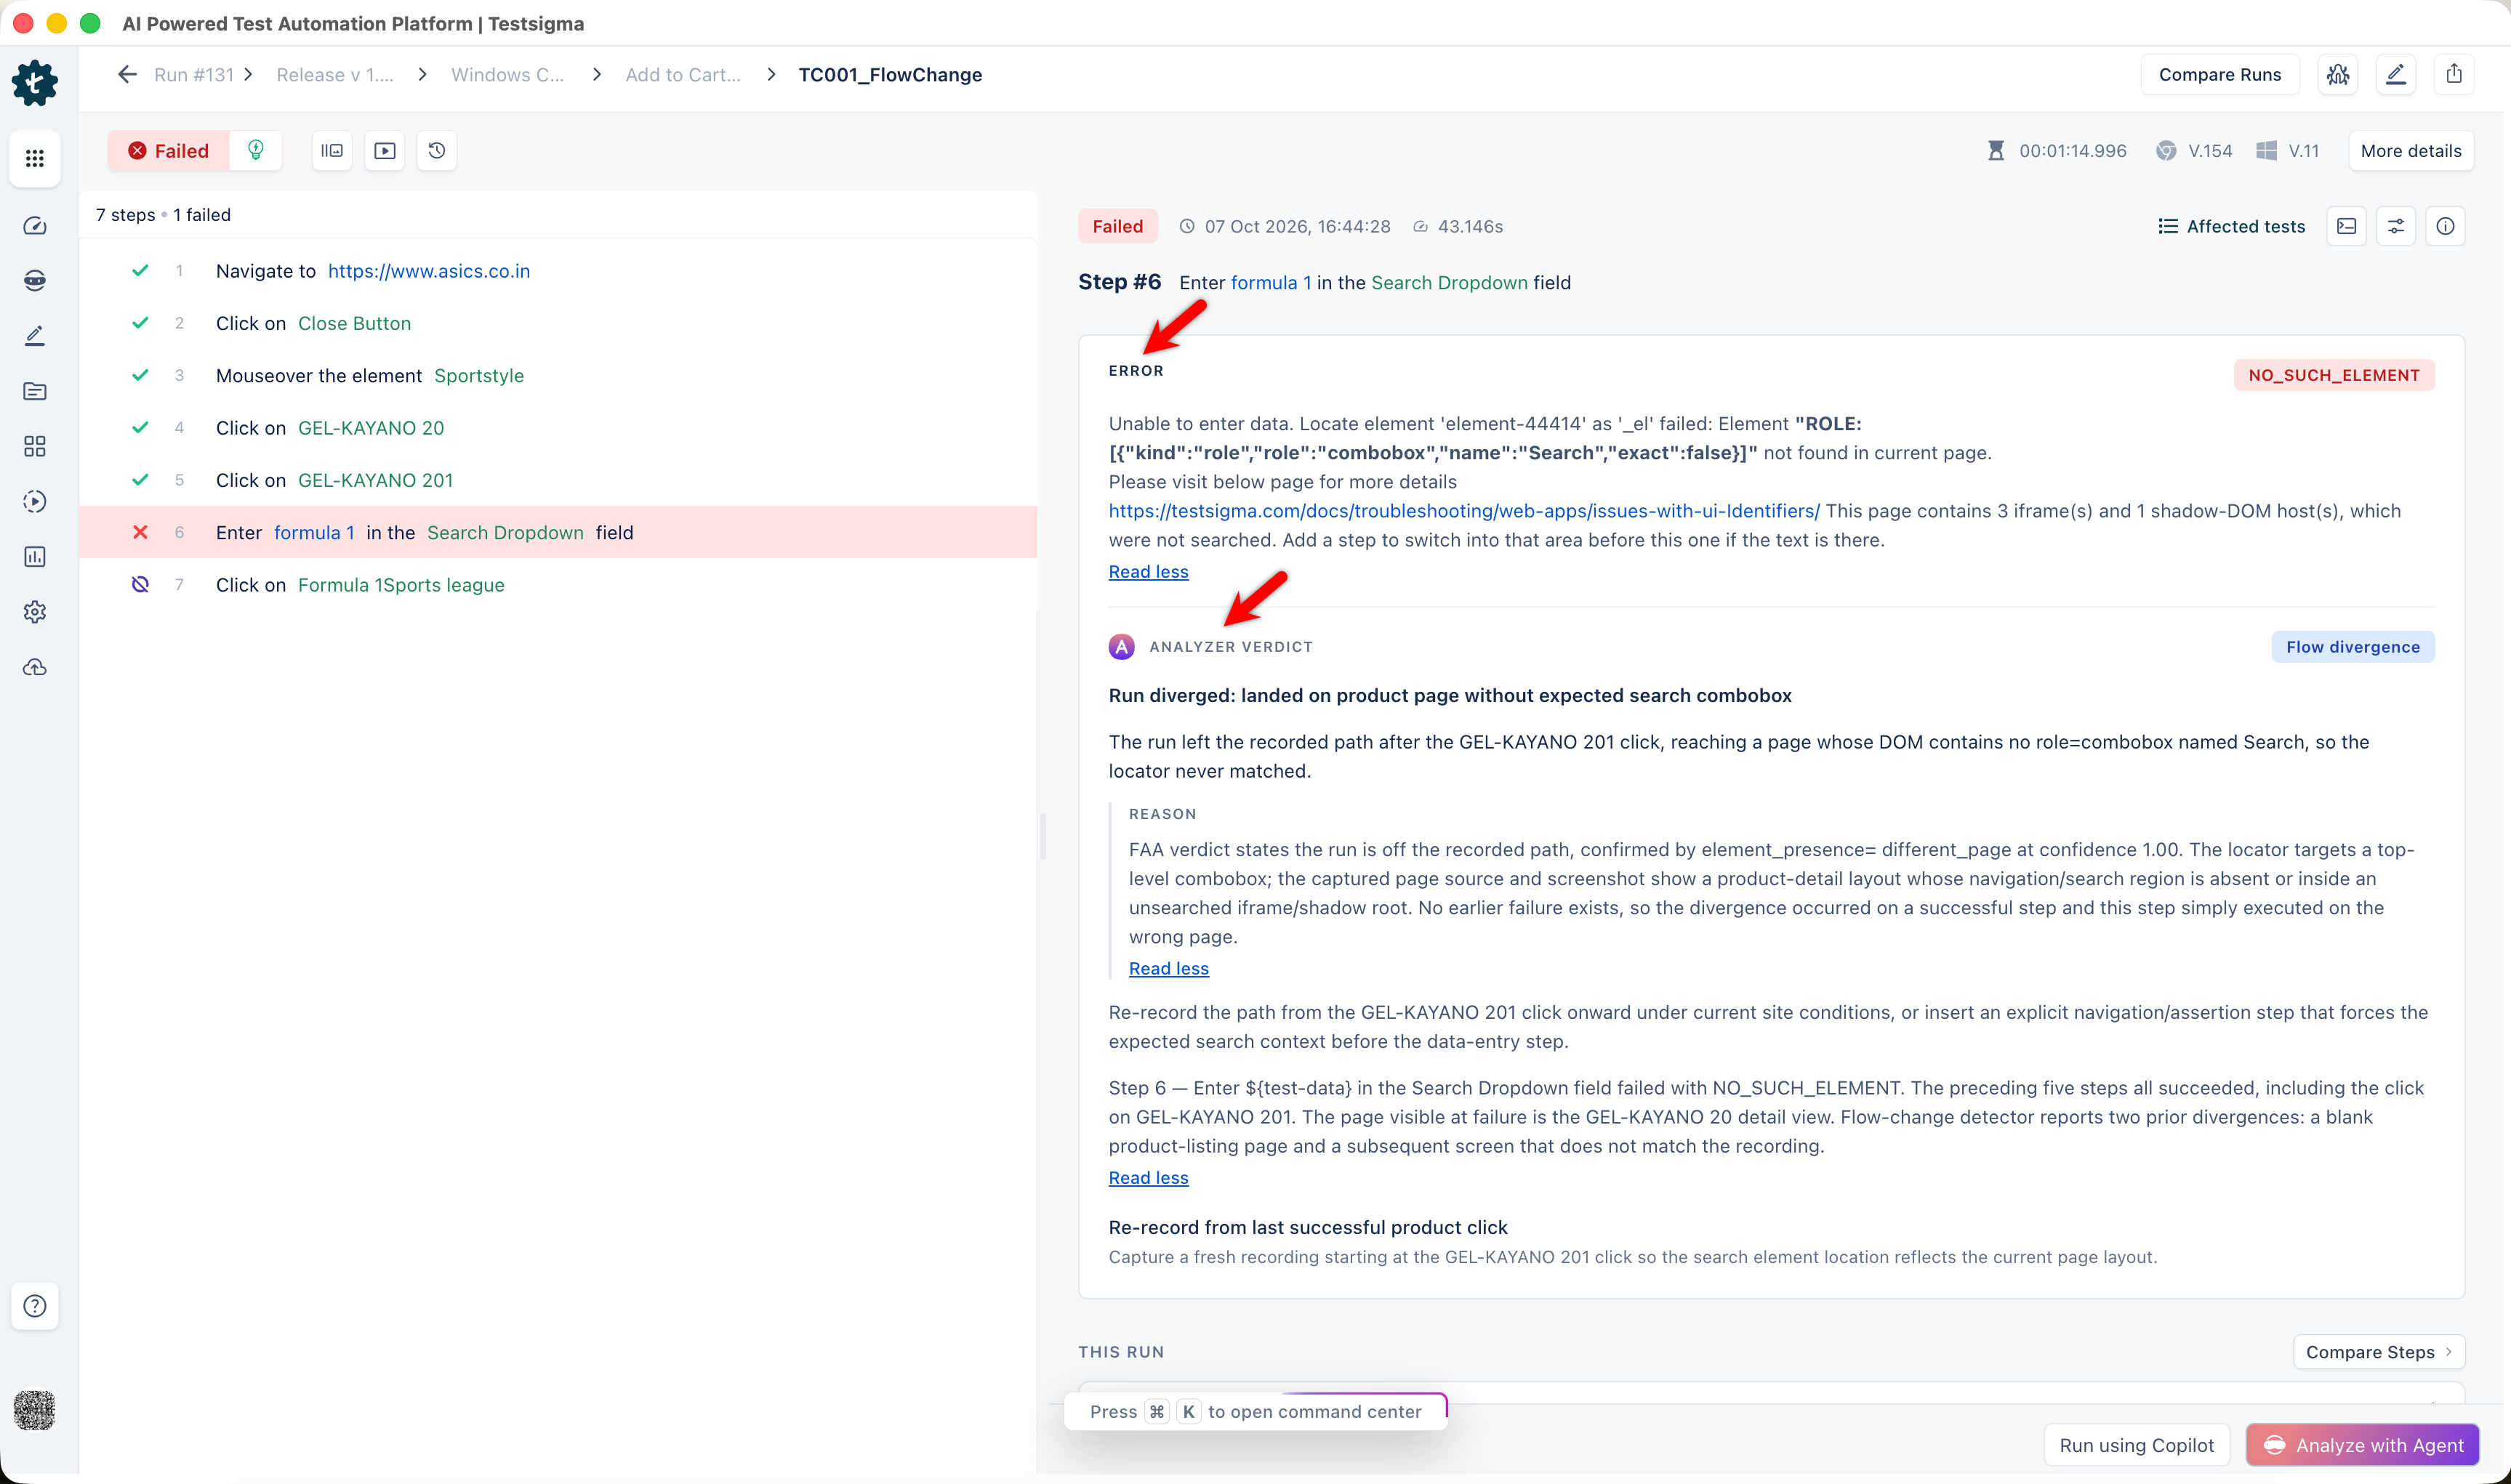Open the robot agent icon in sidebar
The height and width of the screenshot is (1484, 2511).
tap(35, 280)
